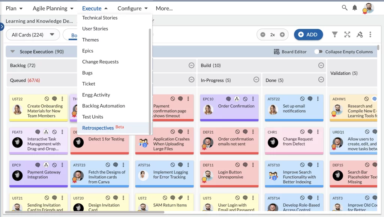Click block icon on ADHW1 card
Screen dimensions: 384x217
(x=366, y=99)
